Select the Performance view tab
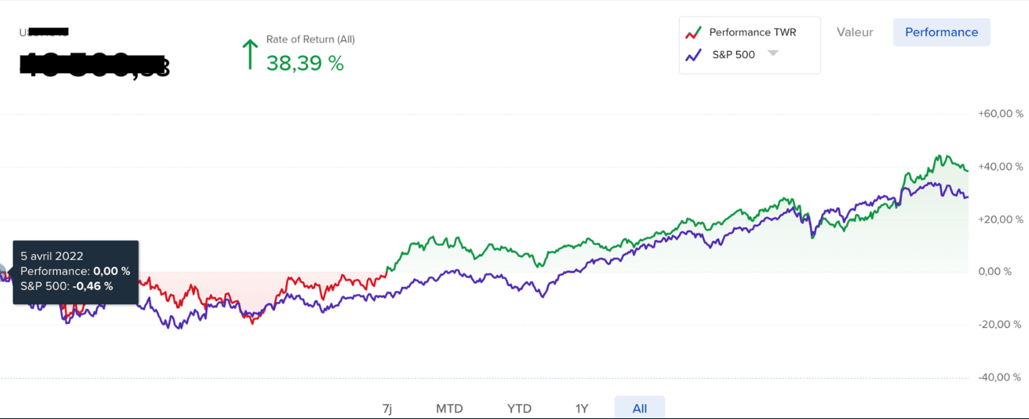This screenshot has height=419, width=1029. (x=941, y=32)
